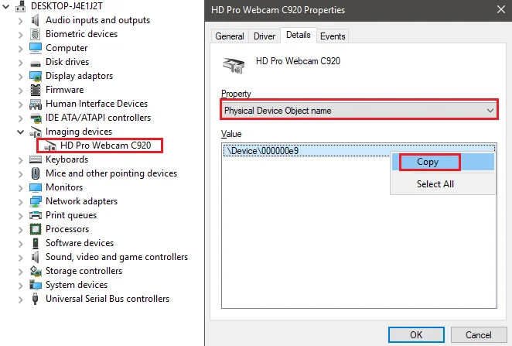Close the HD Pro Webcam C920 Properties dialog
This screenshot has height=346, width=512.
(501, 9)
